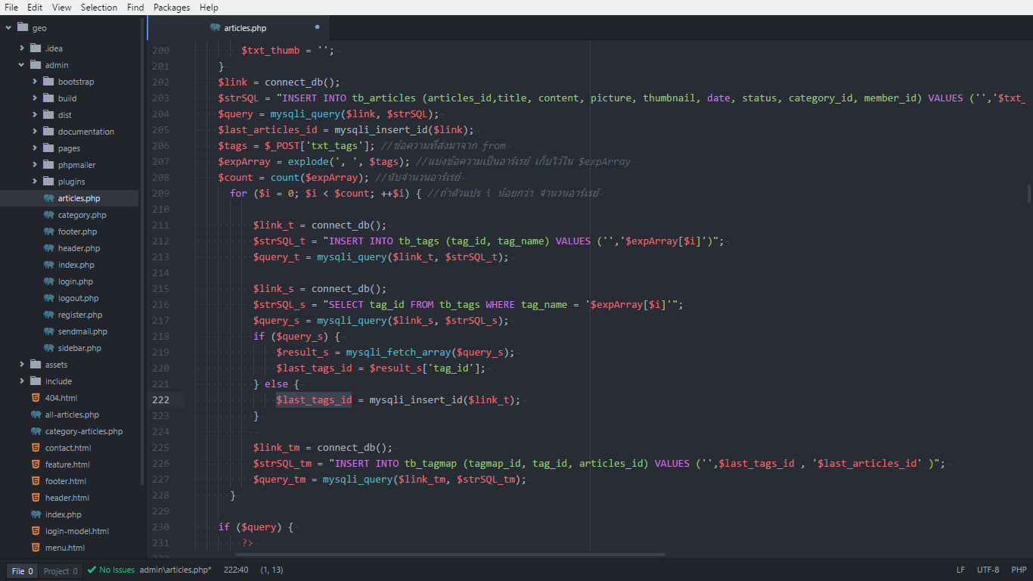Click the 222:40 cursor position indicator
The image size is (1033, 581).
click(x=236, y=570)
